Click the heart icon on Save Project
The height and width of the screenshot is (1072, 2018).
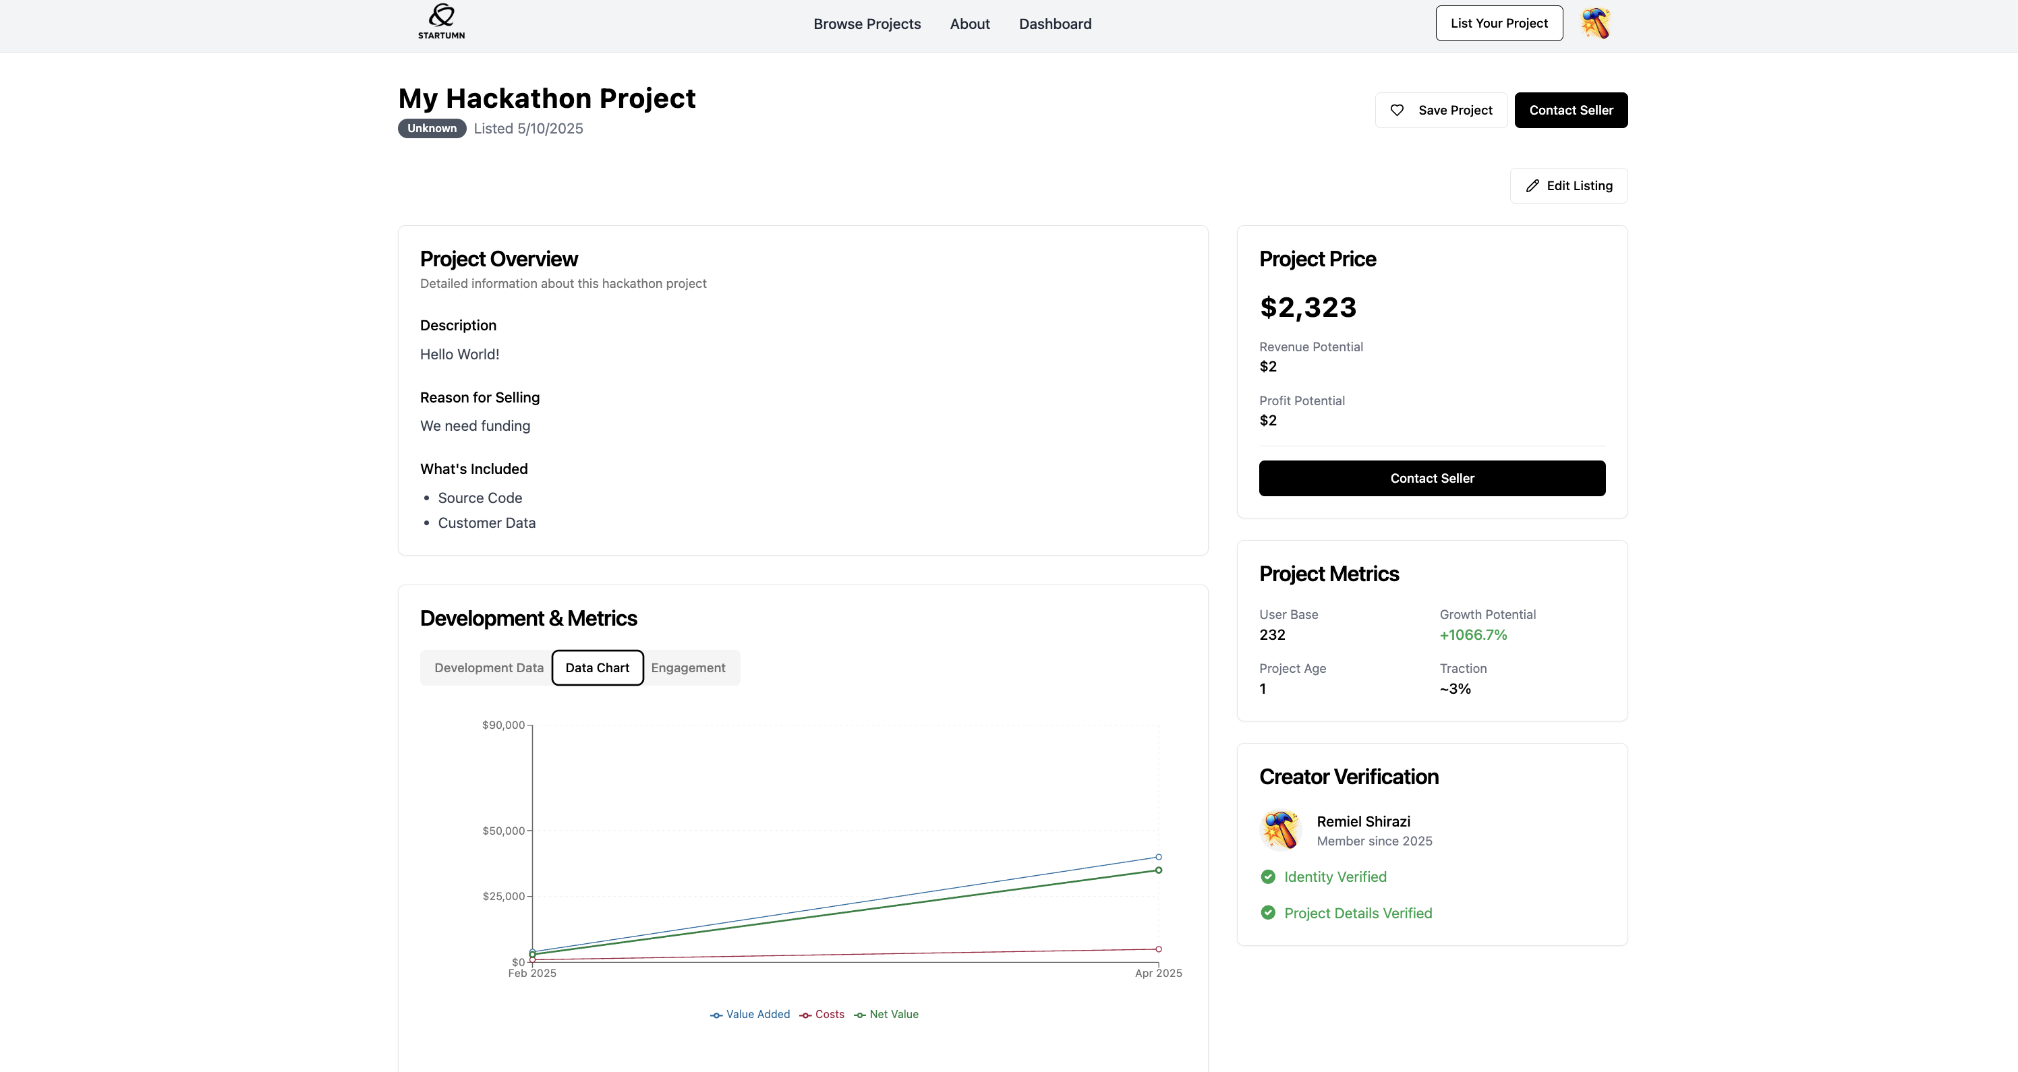point(1397,111)
